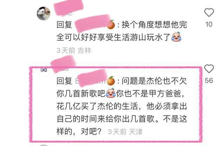Viewport: 224px width, 146px height.
Task: Tap the timestamp 3天前 吉林
Action: pos(74,50)
